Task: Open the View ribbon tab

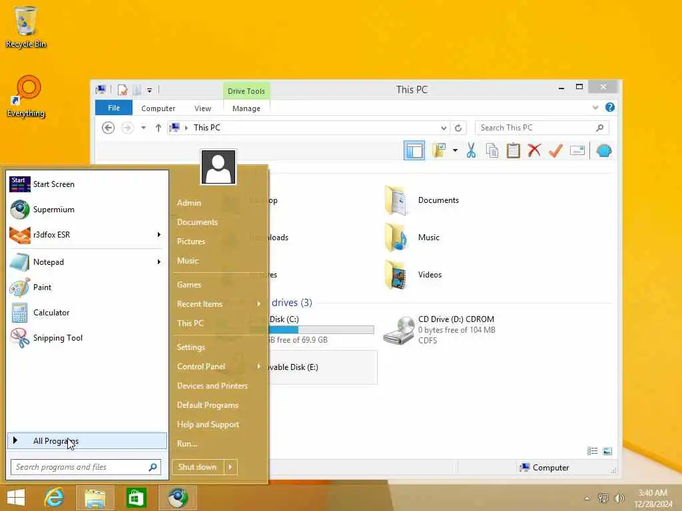Action: tap(202, 108)
